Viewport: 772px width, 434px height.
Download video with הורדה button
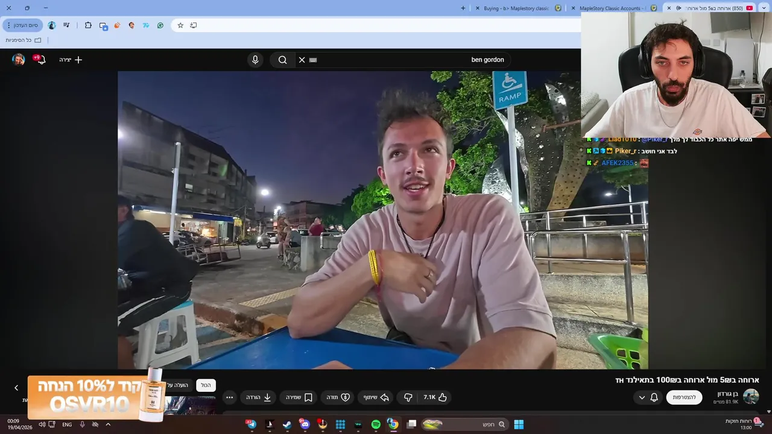click(x=259, y=397)
